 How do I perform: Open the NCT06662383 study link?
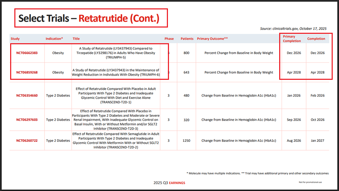[27, 53]
